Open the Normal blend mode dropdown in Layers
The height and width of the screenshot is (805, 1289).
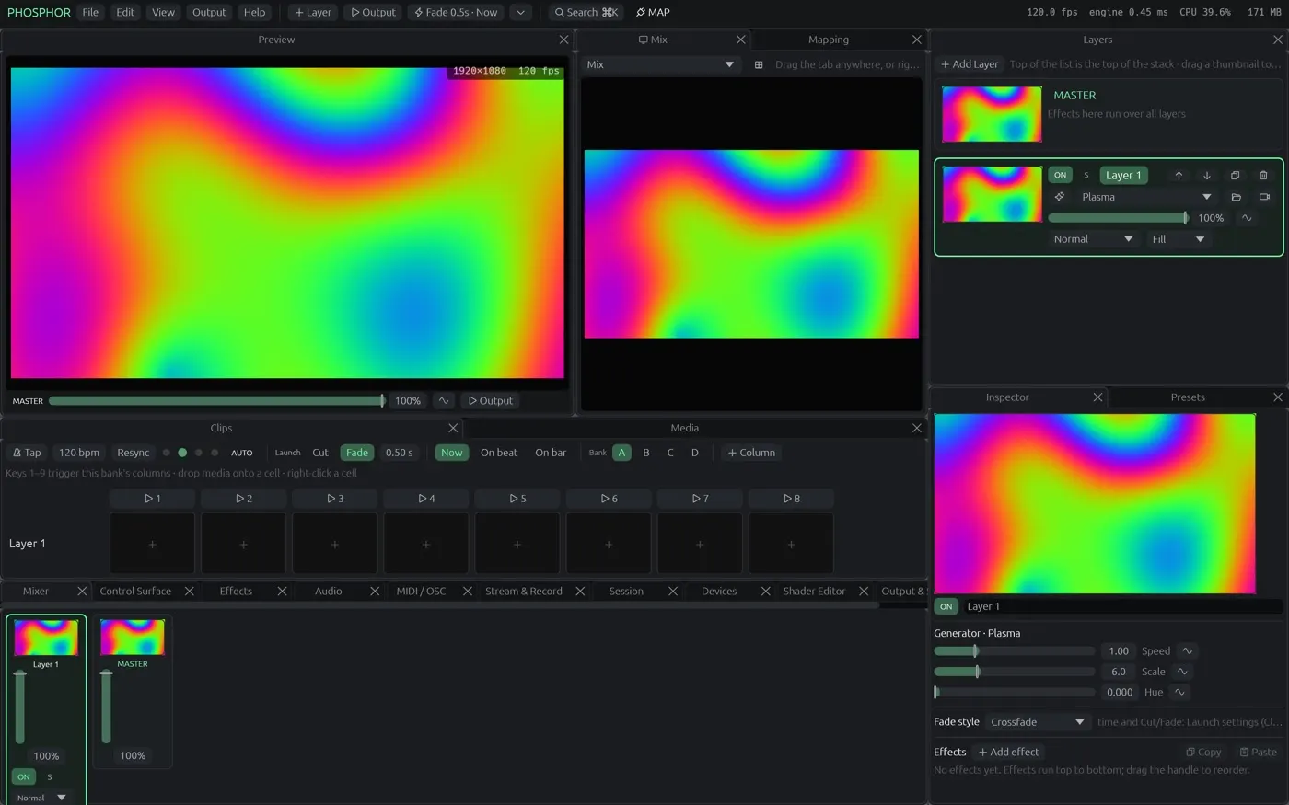[1093, 239]
